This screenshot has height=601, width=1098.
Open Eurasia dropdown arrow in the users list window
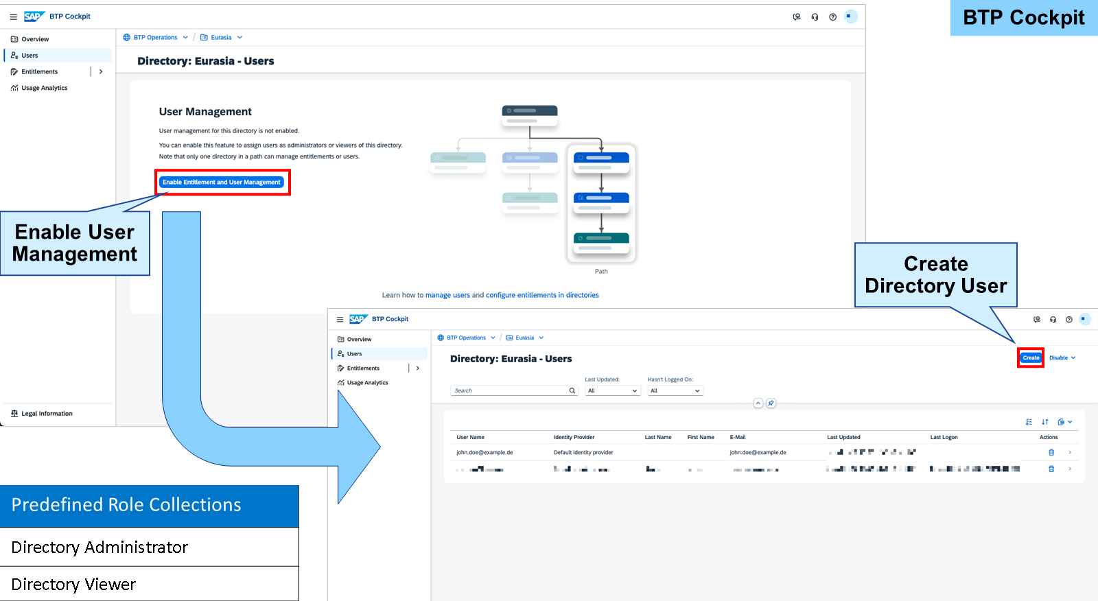pos(541,338)
